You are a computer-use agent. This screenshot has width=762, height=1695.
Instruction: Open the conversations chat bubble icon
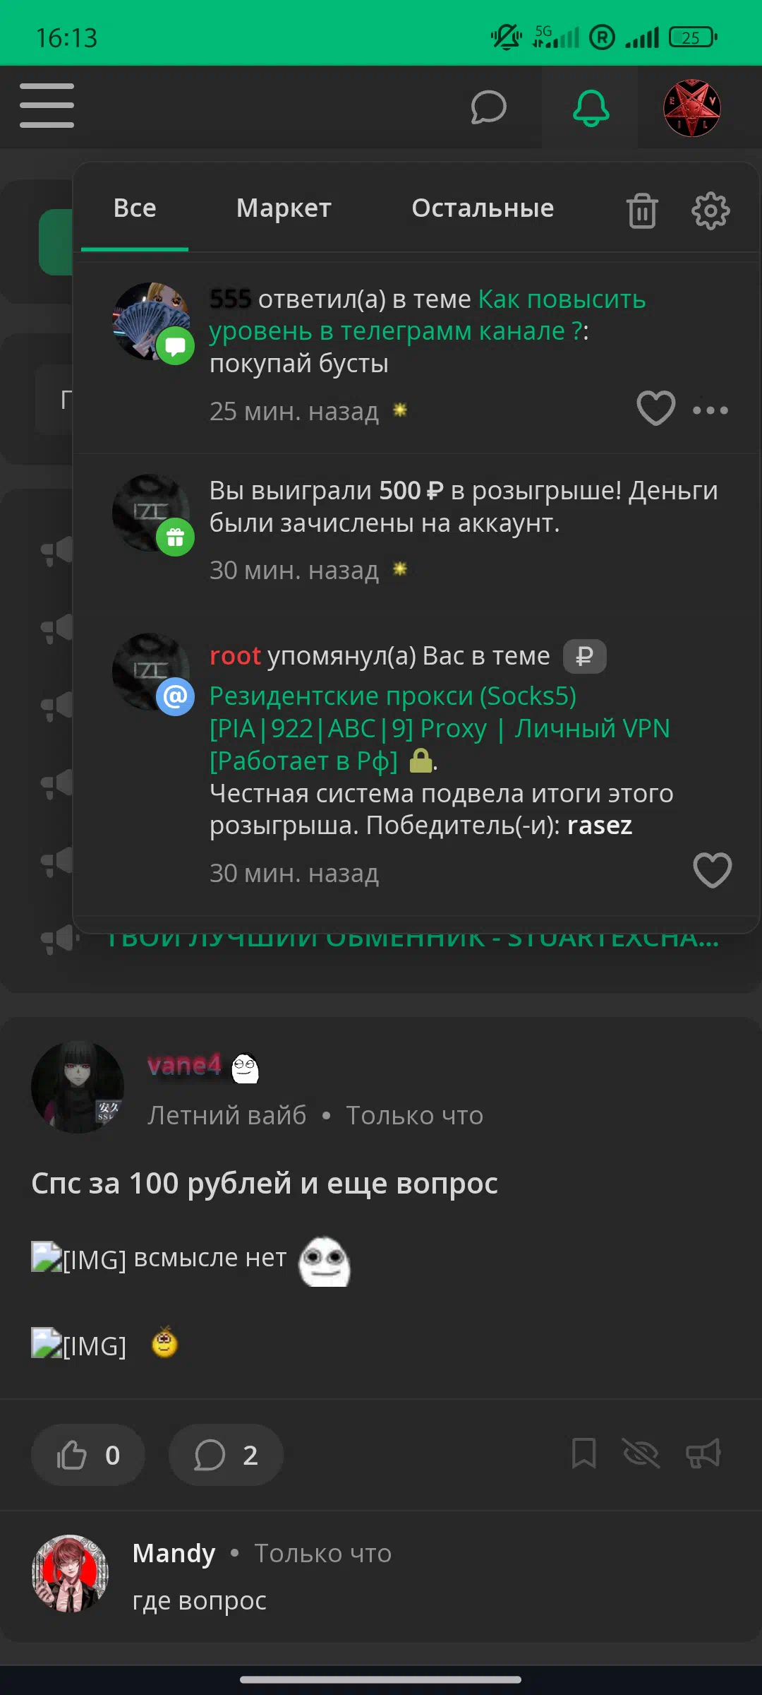(x=488, y=107)
